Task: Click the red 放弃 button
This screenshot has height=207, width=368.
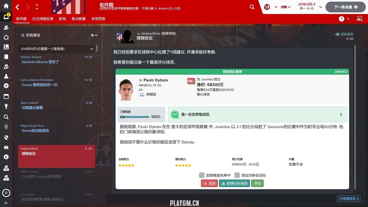Action: click(x=209, y=183)
